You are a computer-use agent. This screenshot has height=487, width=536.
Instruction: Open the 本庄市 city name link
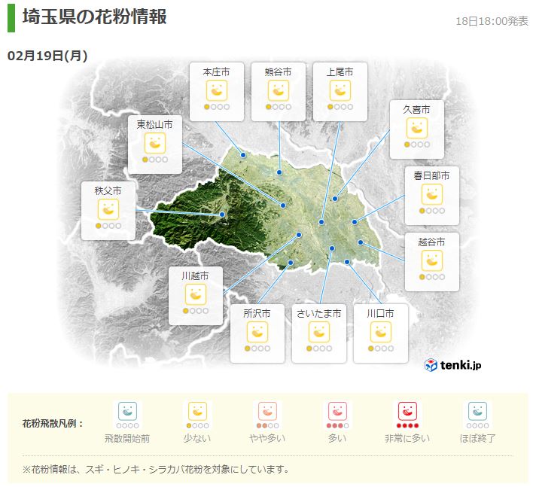[216, 72]
